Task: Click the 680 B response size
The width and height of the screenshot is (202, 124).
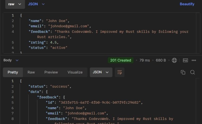Action: coord(161,60)
